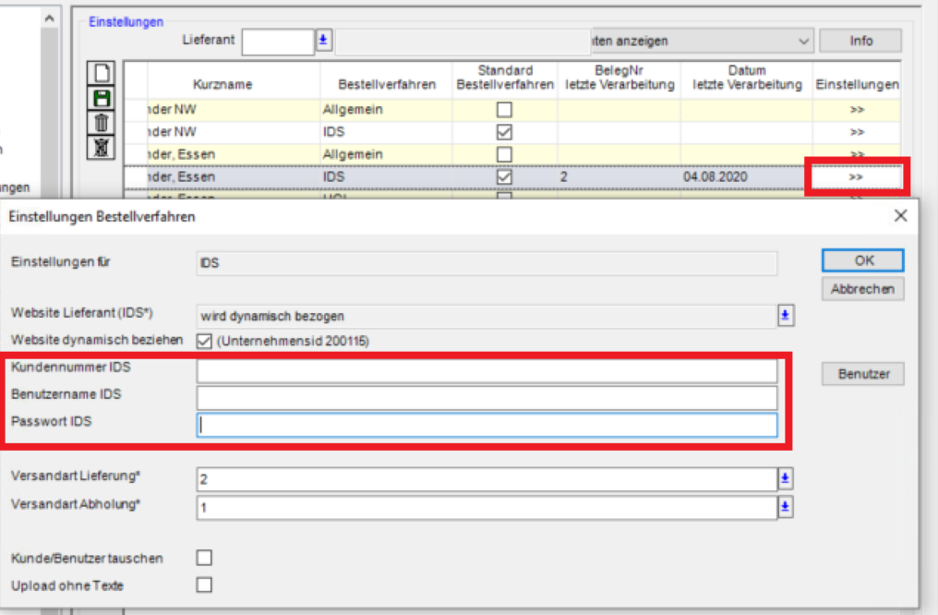
Task: Open settings >> for first NW Allgemein row
Action: pos(858,110)
